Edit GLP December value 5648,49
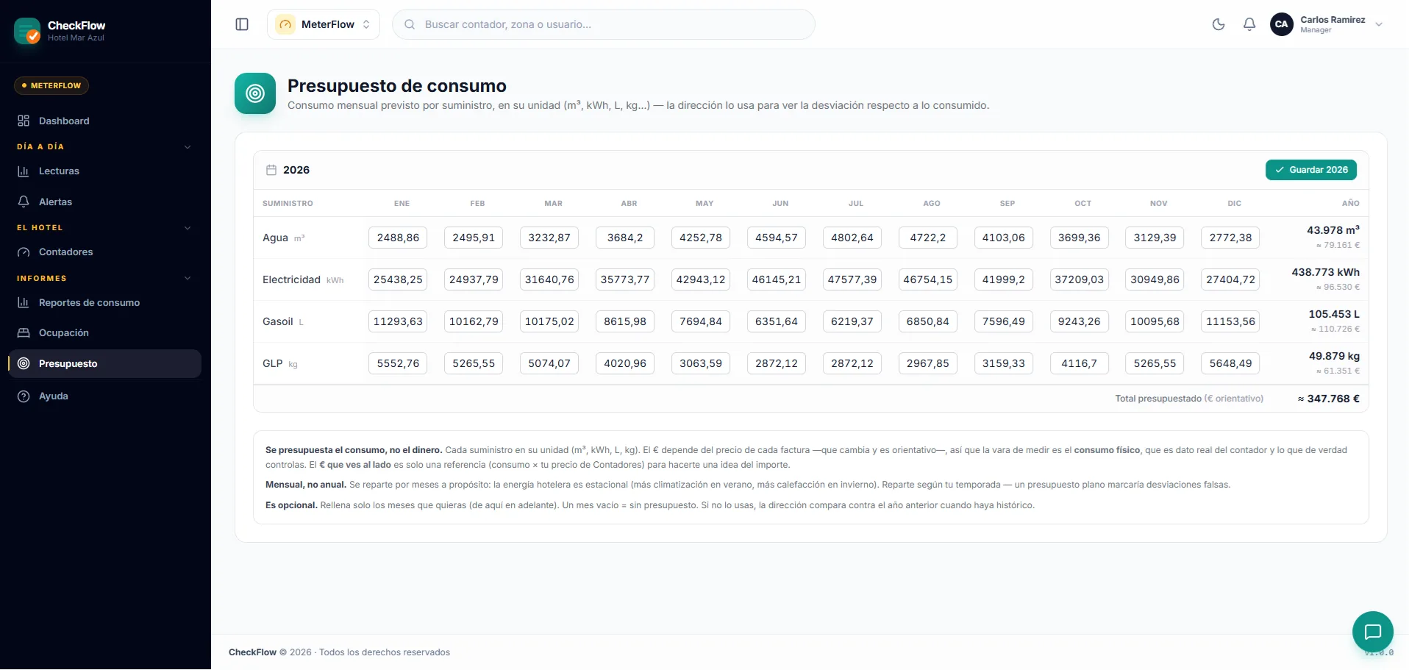This screenshot has width=1409, height=670. (x=1230, y=363)
